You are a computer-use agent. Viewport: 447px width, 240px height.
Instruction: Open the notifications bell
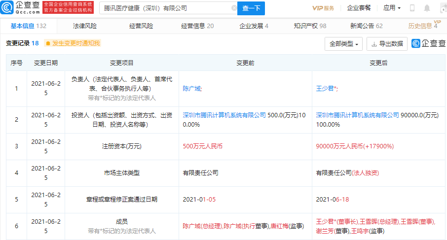(x=427, y=8)
